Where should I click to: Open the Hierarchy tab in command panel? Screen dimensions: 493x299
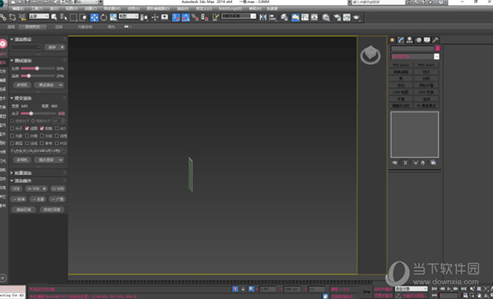(x=409, y=40)
